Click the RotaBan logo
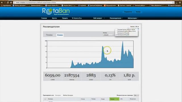Image resolution: width=182 pixels, height=102 pixels. tap(56, 11)
